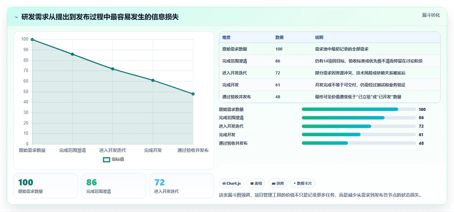Image resolution: width=454 pixels, height=212 pixels.
Task: Click the value 100 beside the first progress bar
Action: point(422,110)
